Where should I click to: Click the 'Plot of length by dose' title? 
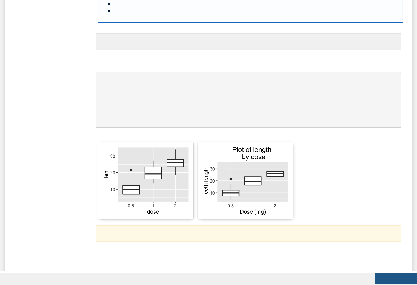tap(252, 153)
